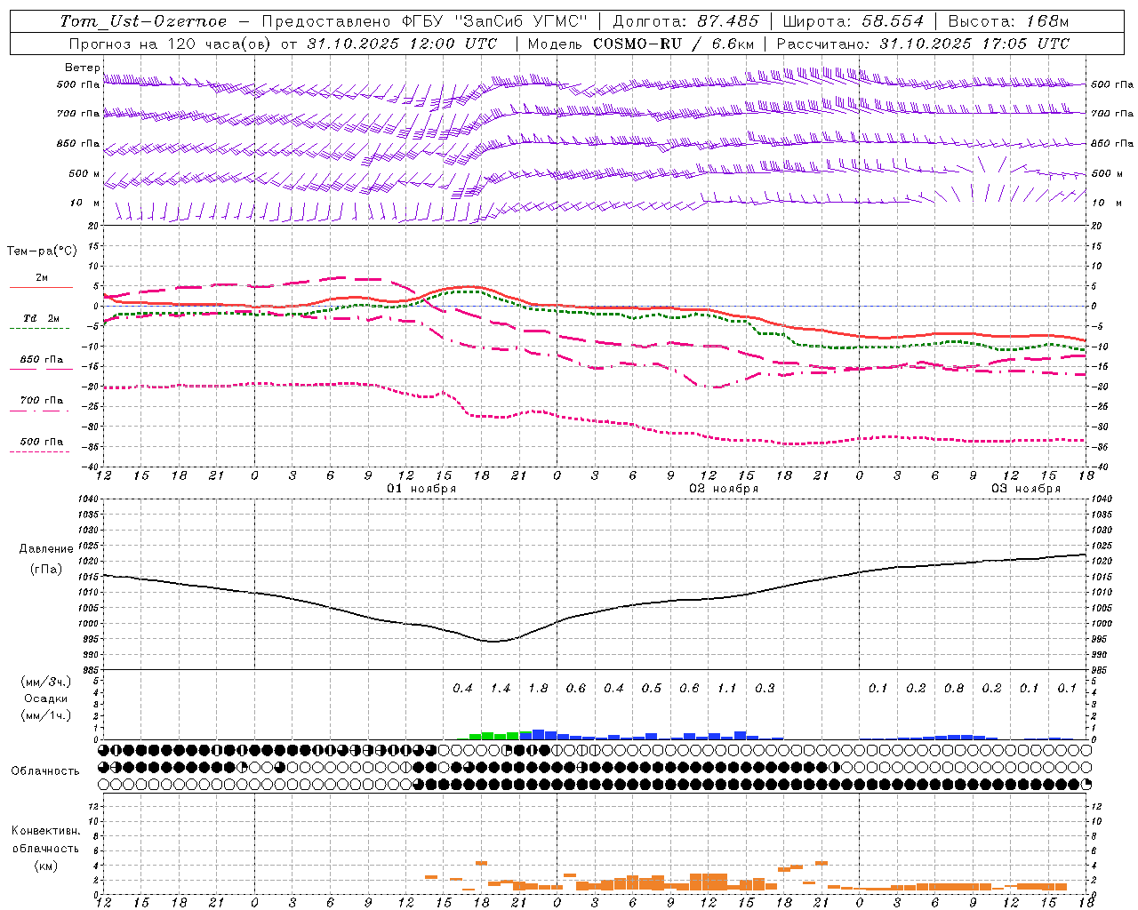Click the 03 ноября date label
Image resolution: width=1138 pixels, height=910 pixels.
1026,488
